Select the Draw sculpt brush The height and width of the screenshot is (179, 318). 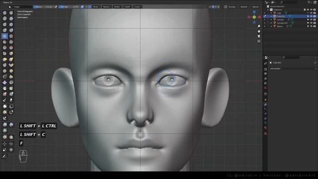point(4,13)
